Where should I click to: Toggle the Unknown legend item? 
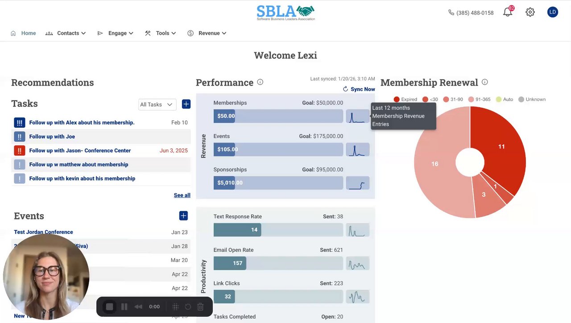pyautogui.click(x=532, y=99)
